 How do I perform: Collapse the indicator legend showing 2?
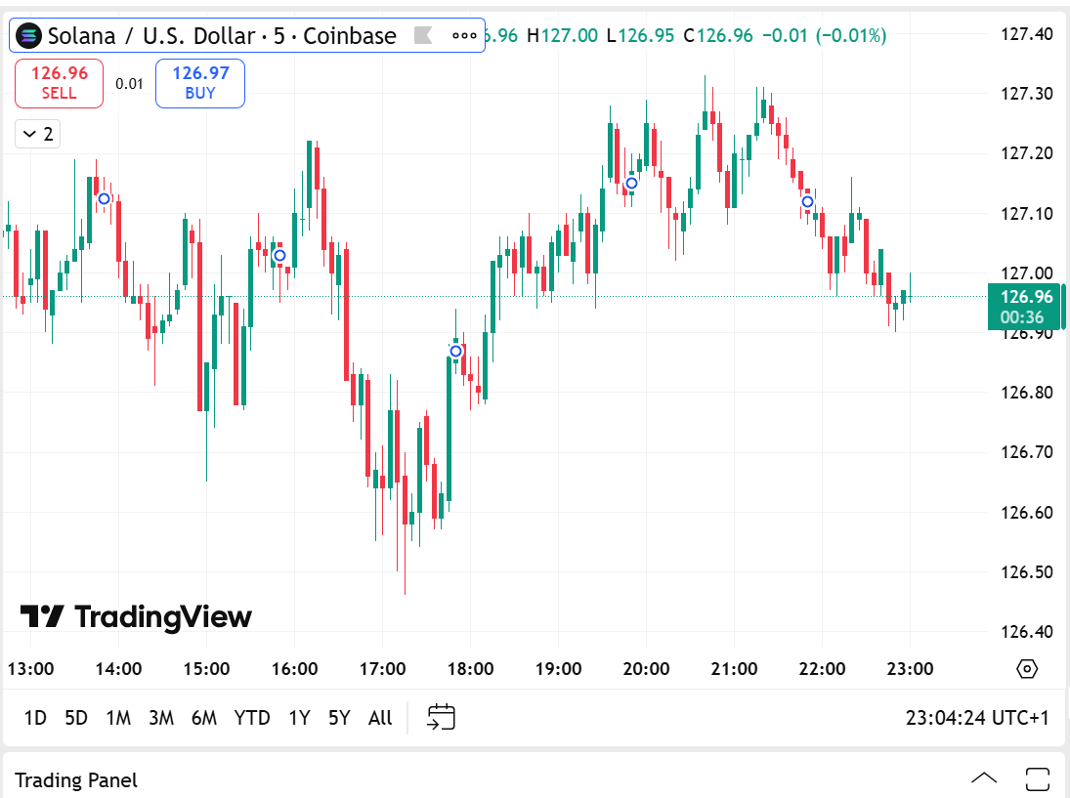coord(37,134)
